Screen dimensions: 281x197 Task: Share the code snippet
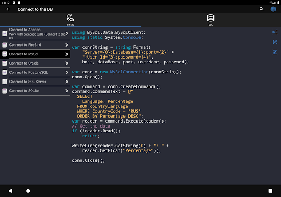click(274, 32)
